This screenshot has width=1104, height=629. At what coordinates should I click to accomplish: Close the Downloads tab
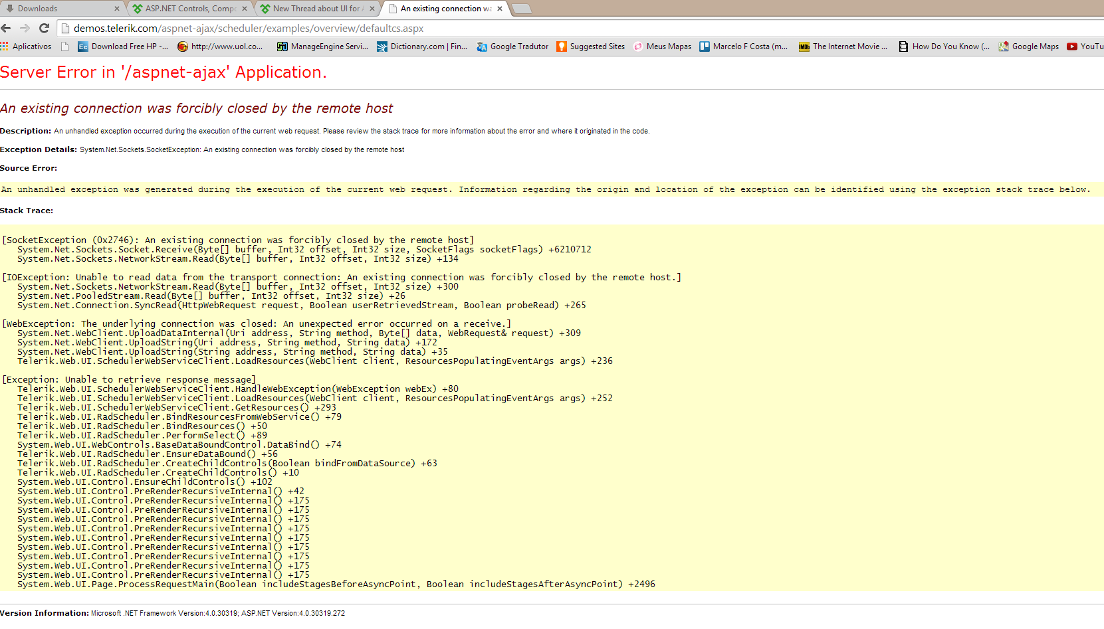[x=117, y=9]
